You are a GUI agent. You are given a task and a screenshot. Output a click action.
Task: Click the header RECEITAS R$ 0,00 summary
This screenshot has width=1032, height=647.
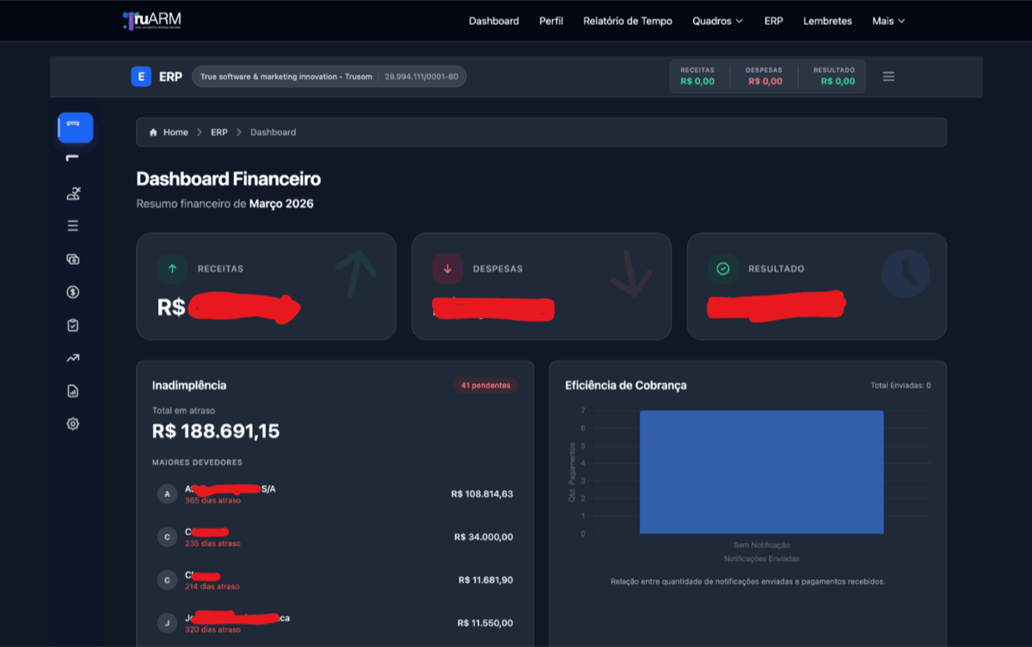tap(697, 76)
